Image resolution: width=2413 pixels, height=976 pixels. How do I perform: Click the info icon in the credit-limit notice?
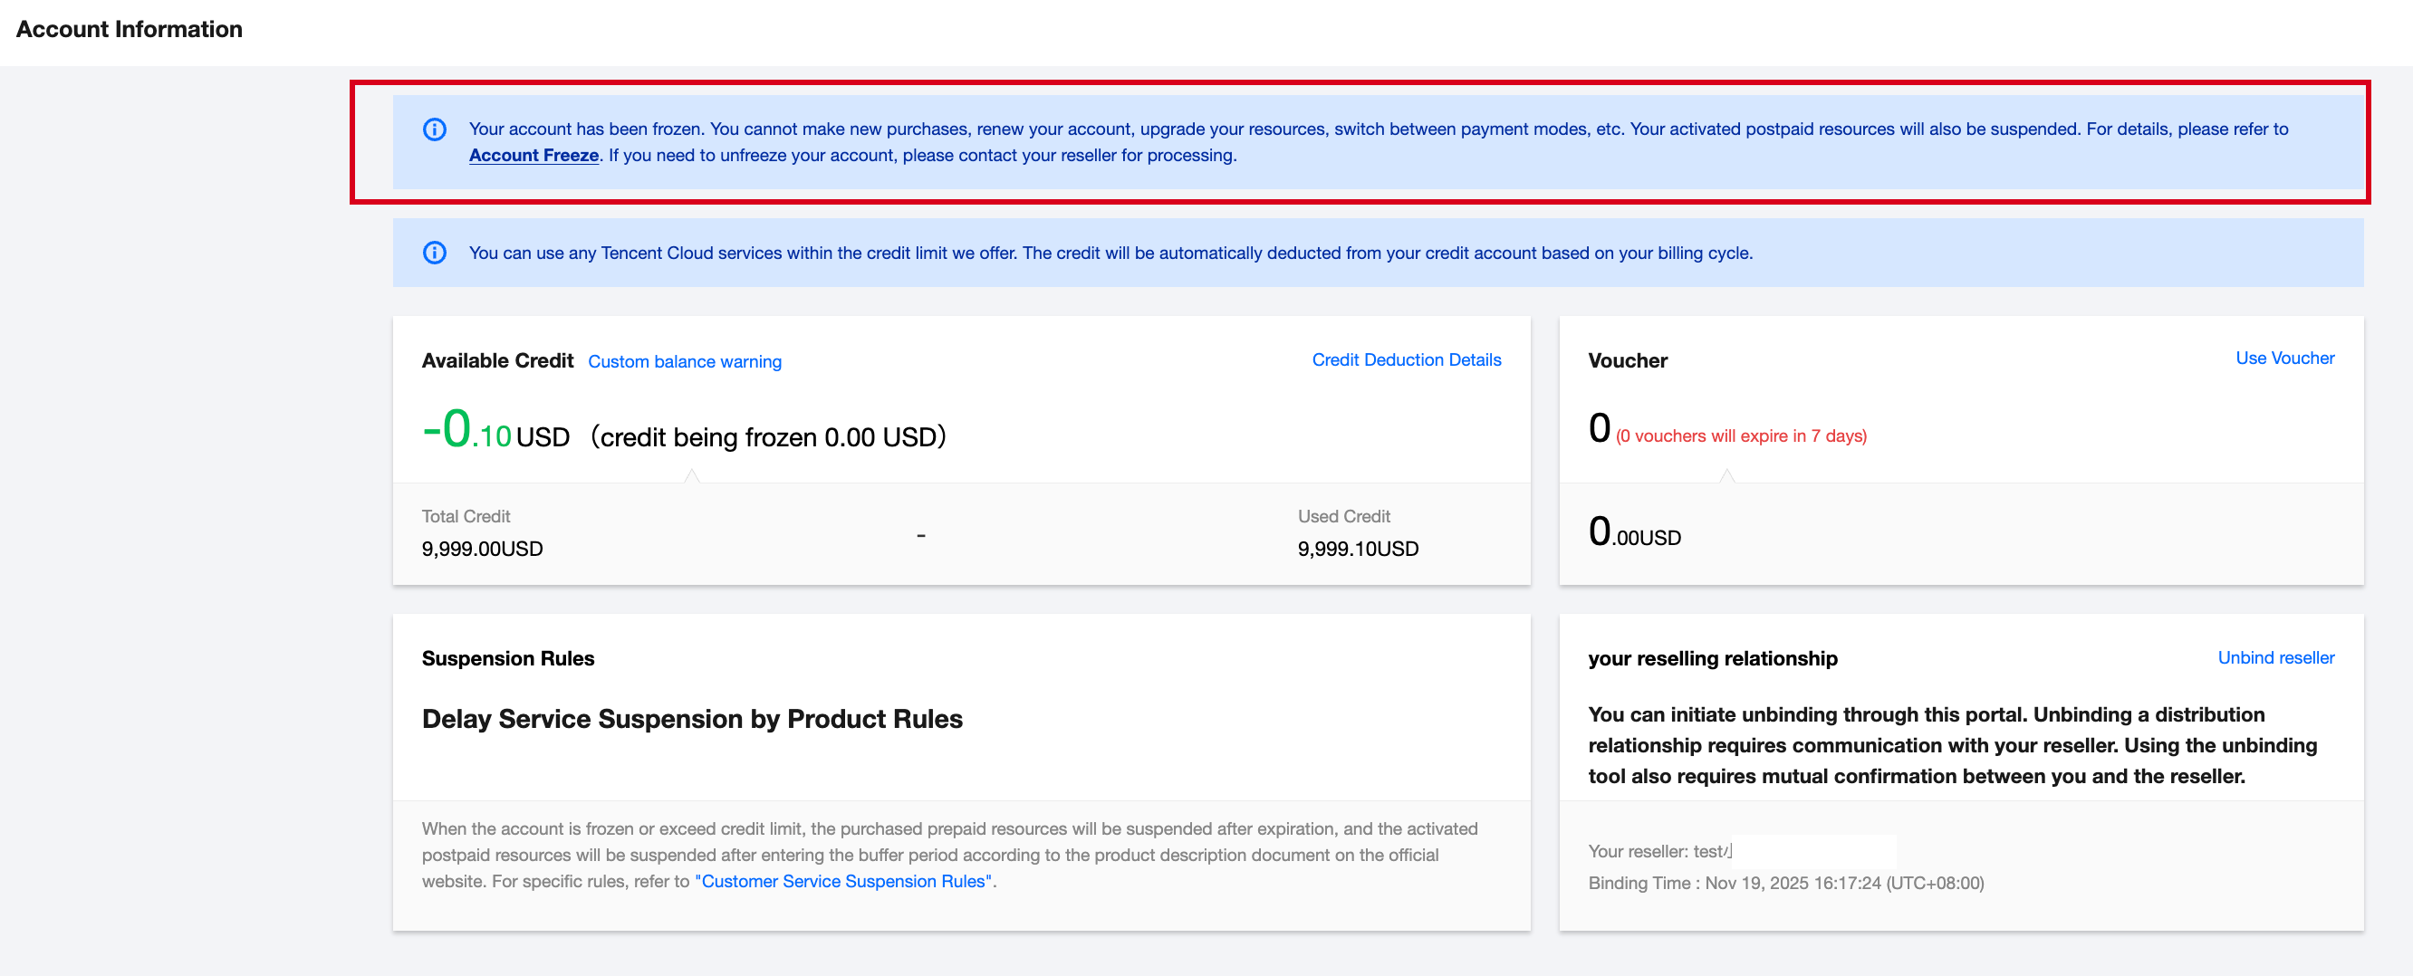(x=435, y=253)
